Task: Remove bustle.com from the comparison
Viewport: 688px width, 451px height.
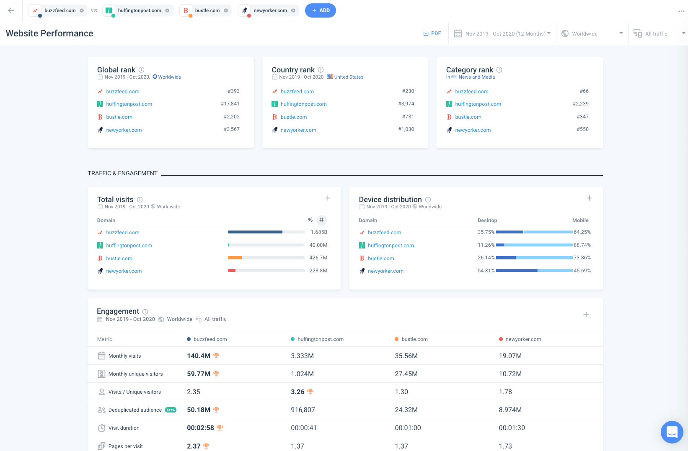Action: tap(226, 10)
